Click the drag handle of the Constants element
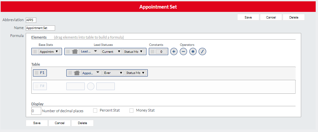318x132 pixels. tap(152, 51)
